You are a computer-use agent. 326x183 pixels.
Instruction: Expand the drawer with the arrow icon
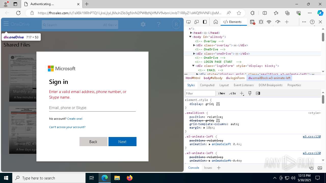[320, 168]
